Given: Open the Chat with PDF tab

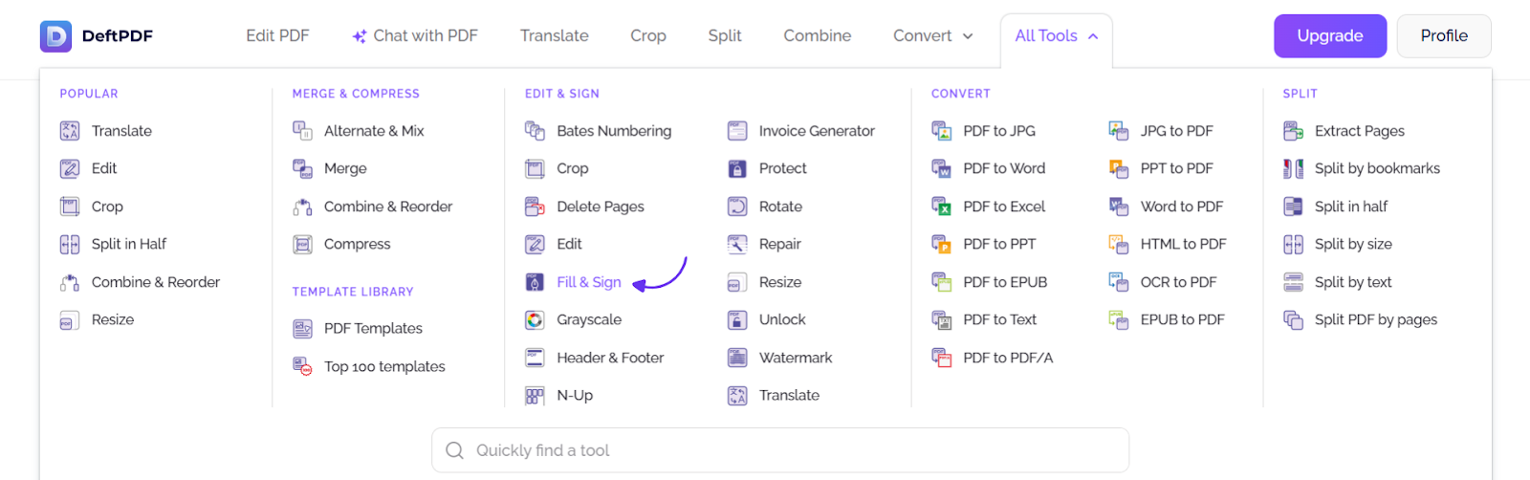Looking at the screenshot, I should (x=415, y=35).
